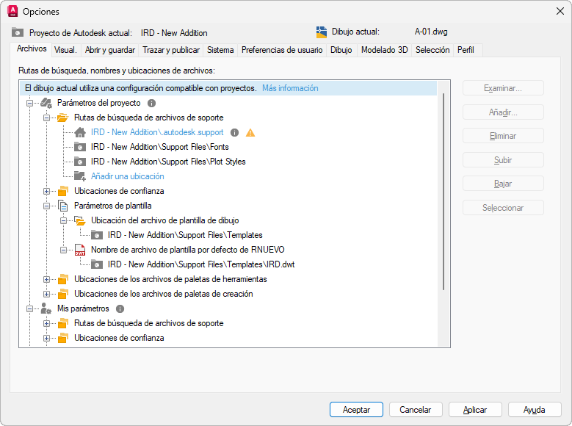Select Nombre de archivo de plantilla por defecto de RNUEVO
The width and height of the screenshot is (572, 426).
(x=187, y=250)
